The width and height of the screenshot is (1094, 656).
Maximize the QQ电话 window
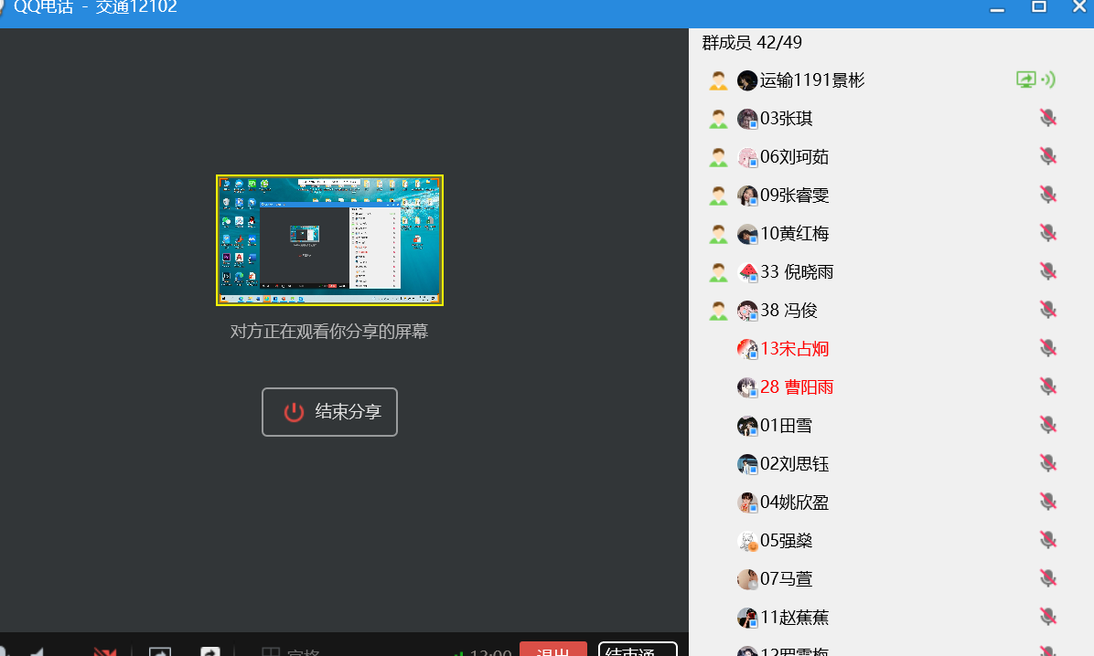[1039, 7]
